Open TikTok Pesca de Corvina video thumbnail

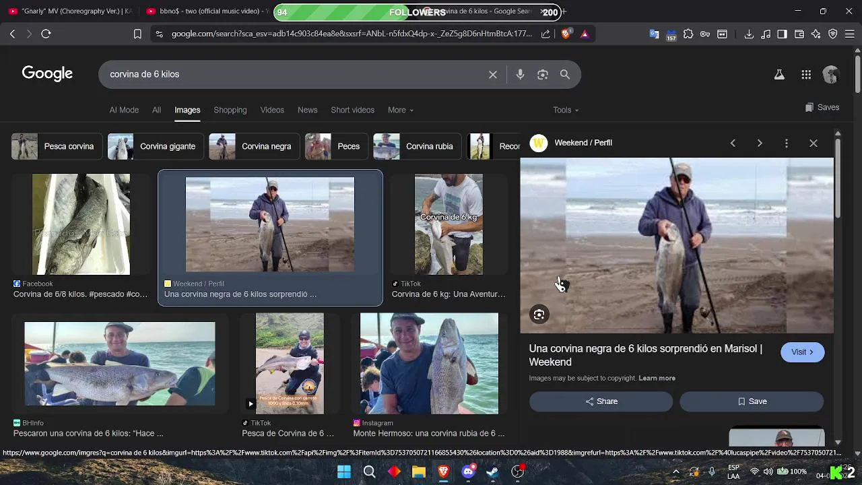point(290,364)
